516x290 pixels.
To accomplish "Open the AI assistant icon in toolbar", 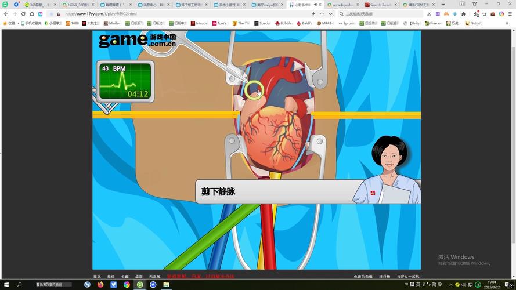I will point(40,14).
